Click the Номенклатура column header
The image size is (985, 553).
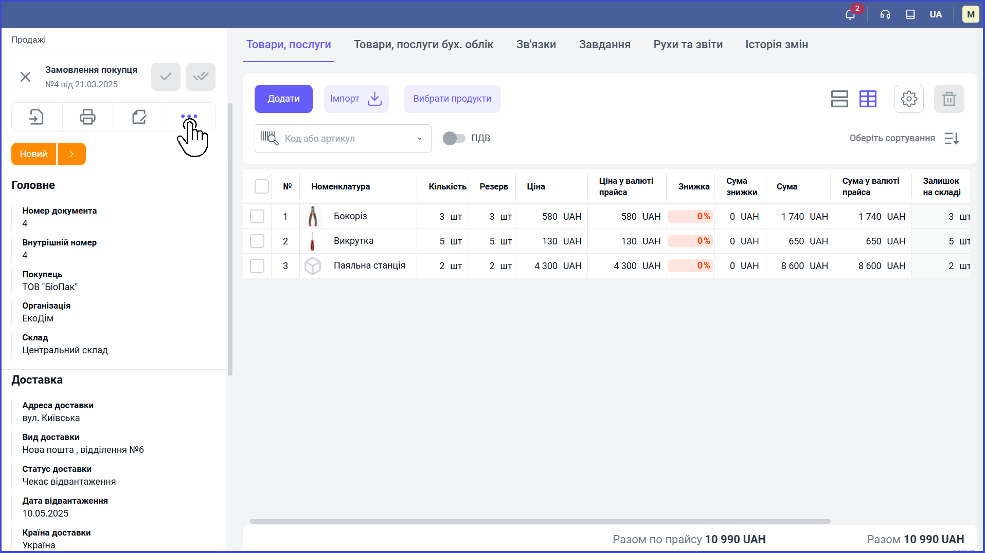(341, 187)
